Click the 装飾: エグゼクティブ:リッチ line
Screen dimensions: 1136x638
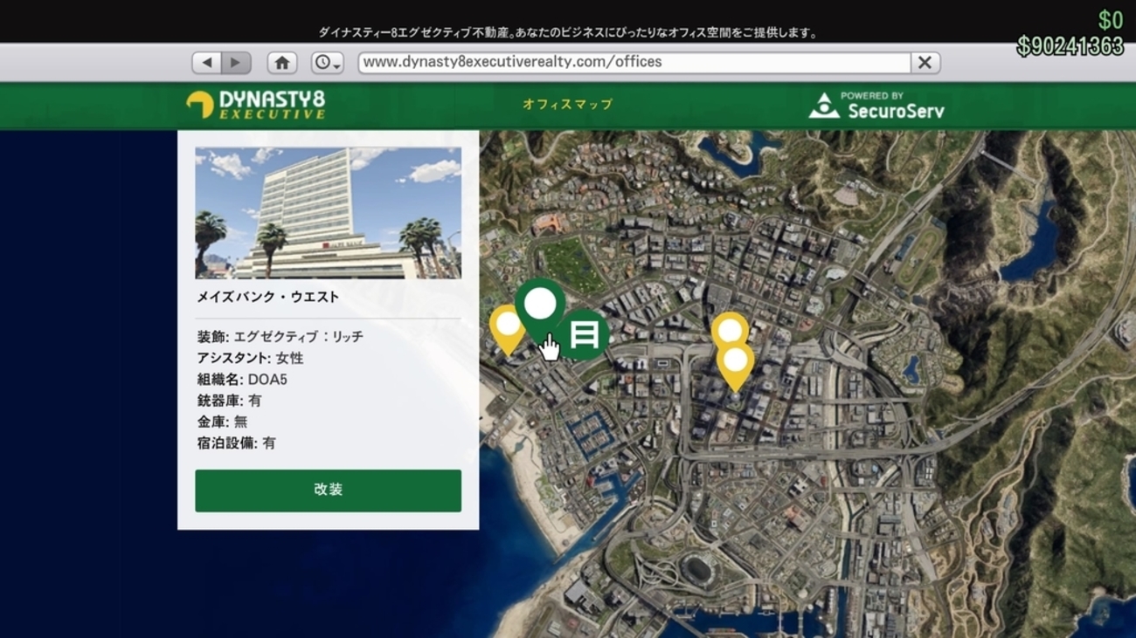tap(280, 336)
